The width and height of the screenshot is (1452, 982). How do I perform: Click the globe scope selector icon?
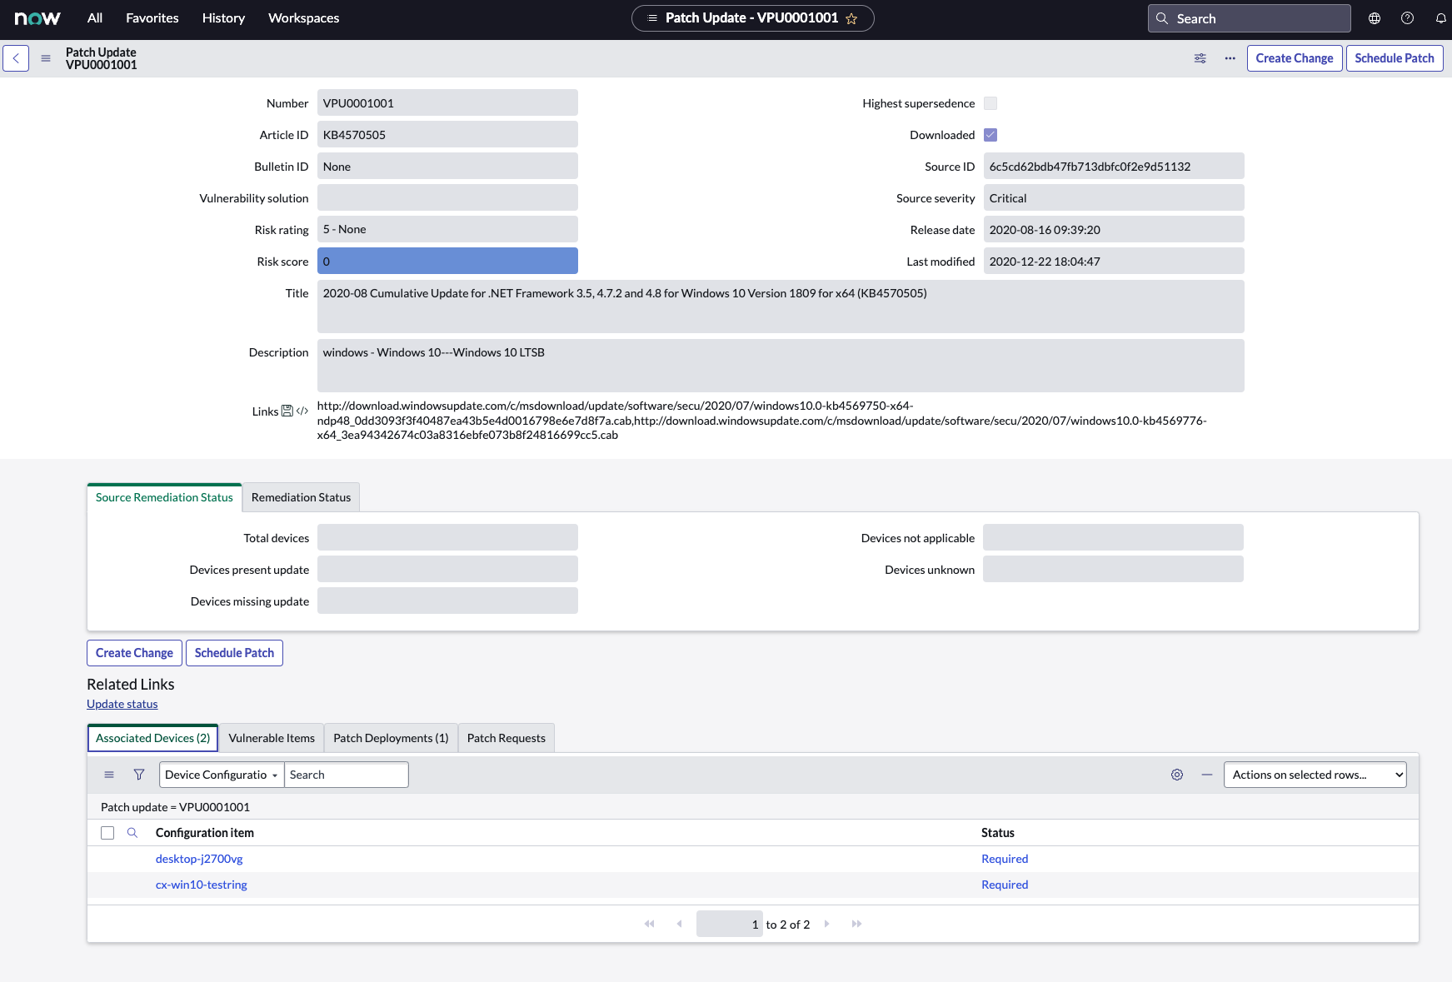tap(1375, 18)
